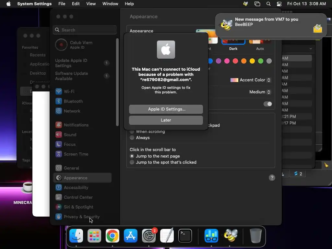
Task: Click the Appearance help question button
Action: (272, 178)
